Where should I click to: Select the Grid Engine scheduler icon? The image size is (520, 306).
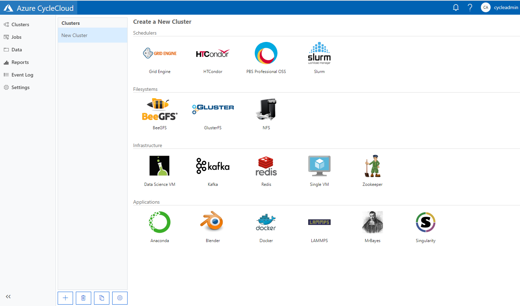160,53
